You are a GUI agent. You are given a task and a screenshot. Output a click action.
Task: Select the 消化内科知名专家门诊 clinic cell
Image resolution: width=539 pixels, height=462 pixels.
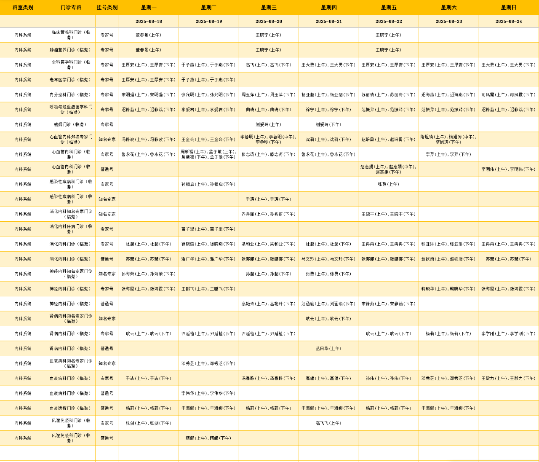pos(71,214)
